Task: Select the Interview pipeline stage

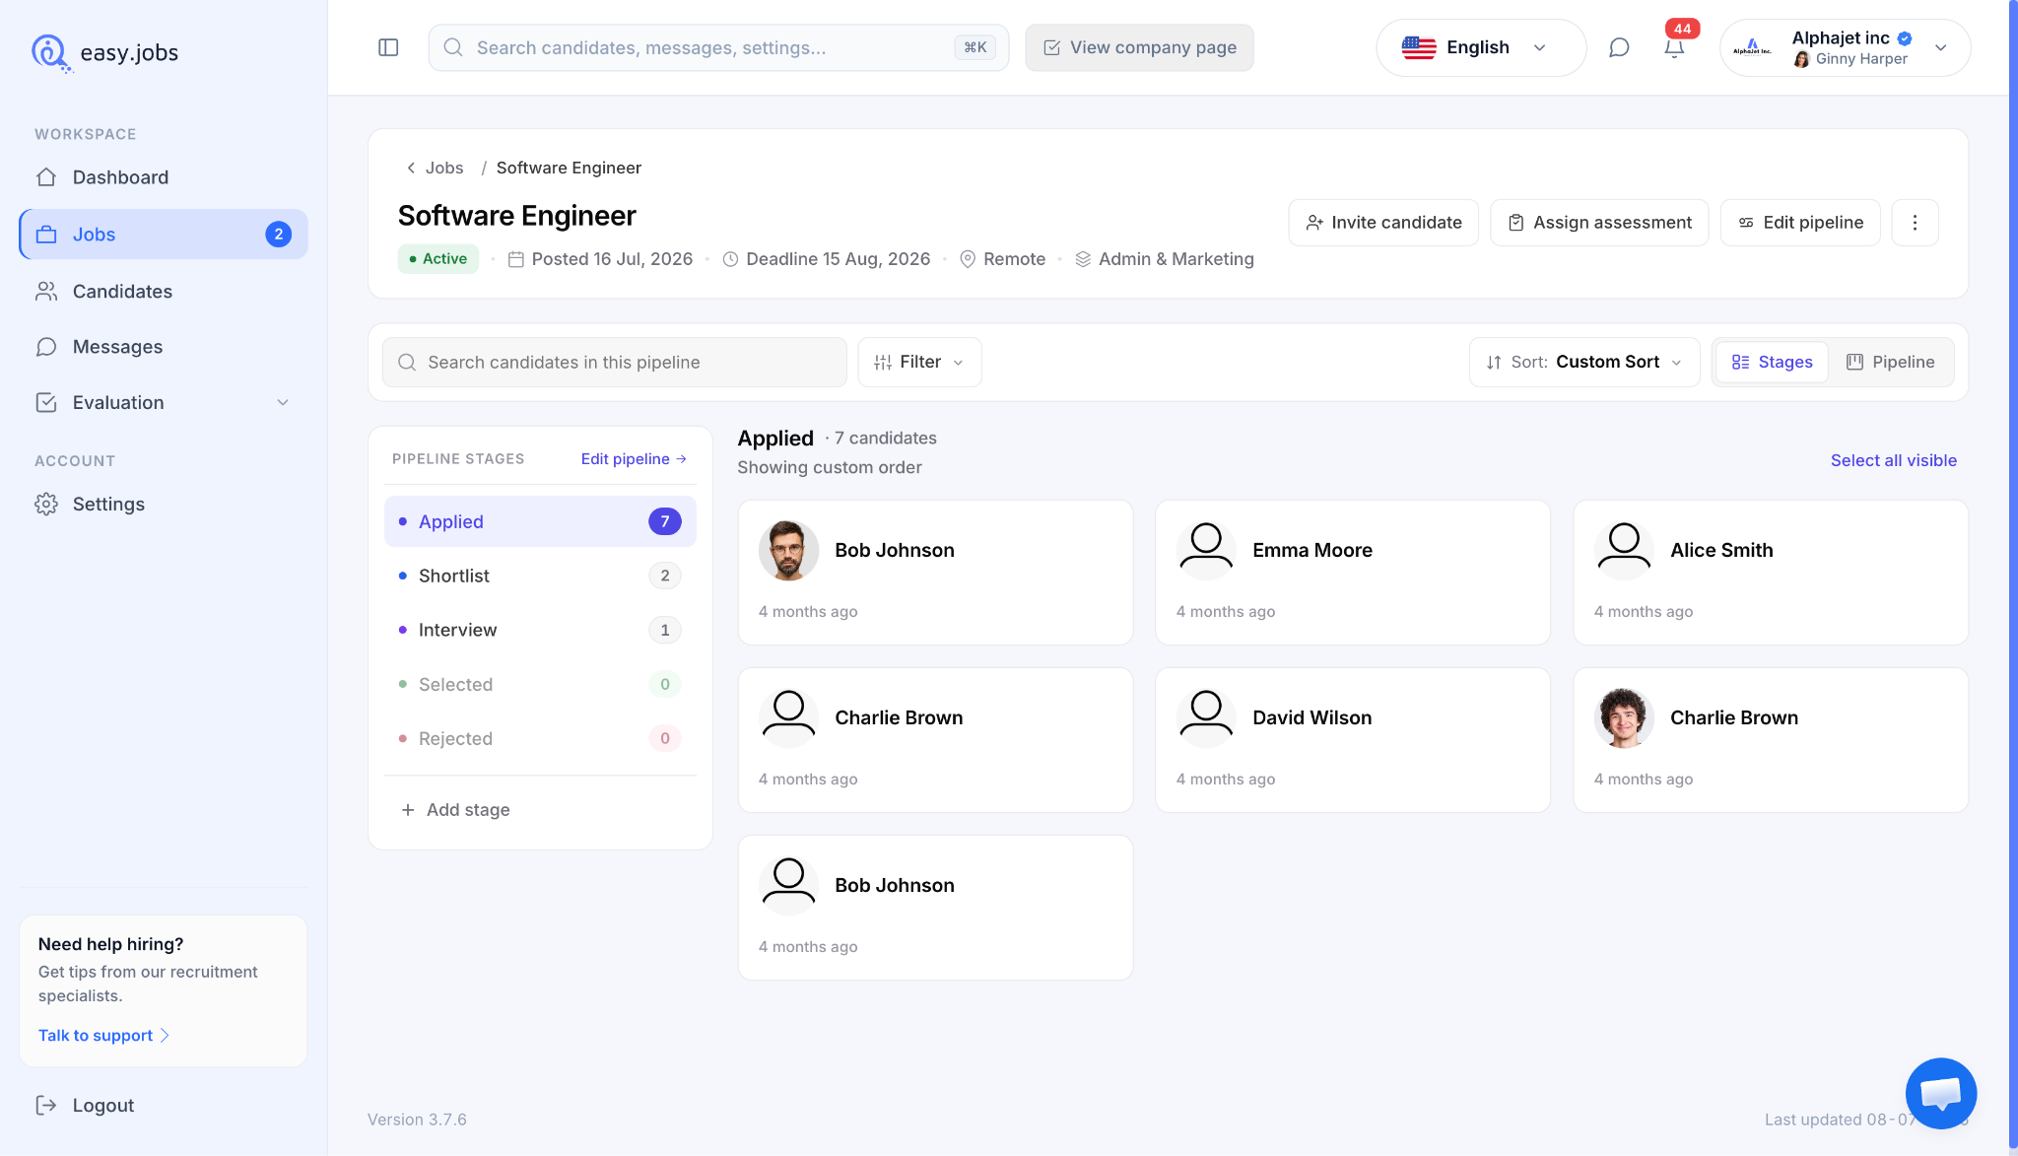Action: click(x=540, y=630)
